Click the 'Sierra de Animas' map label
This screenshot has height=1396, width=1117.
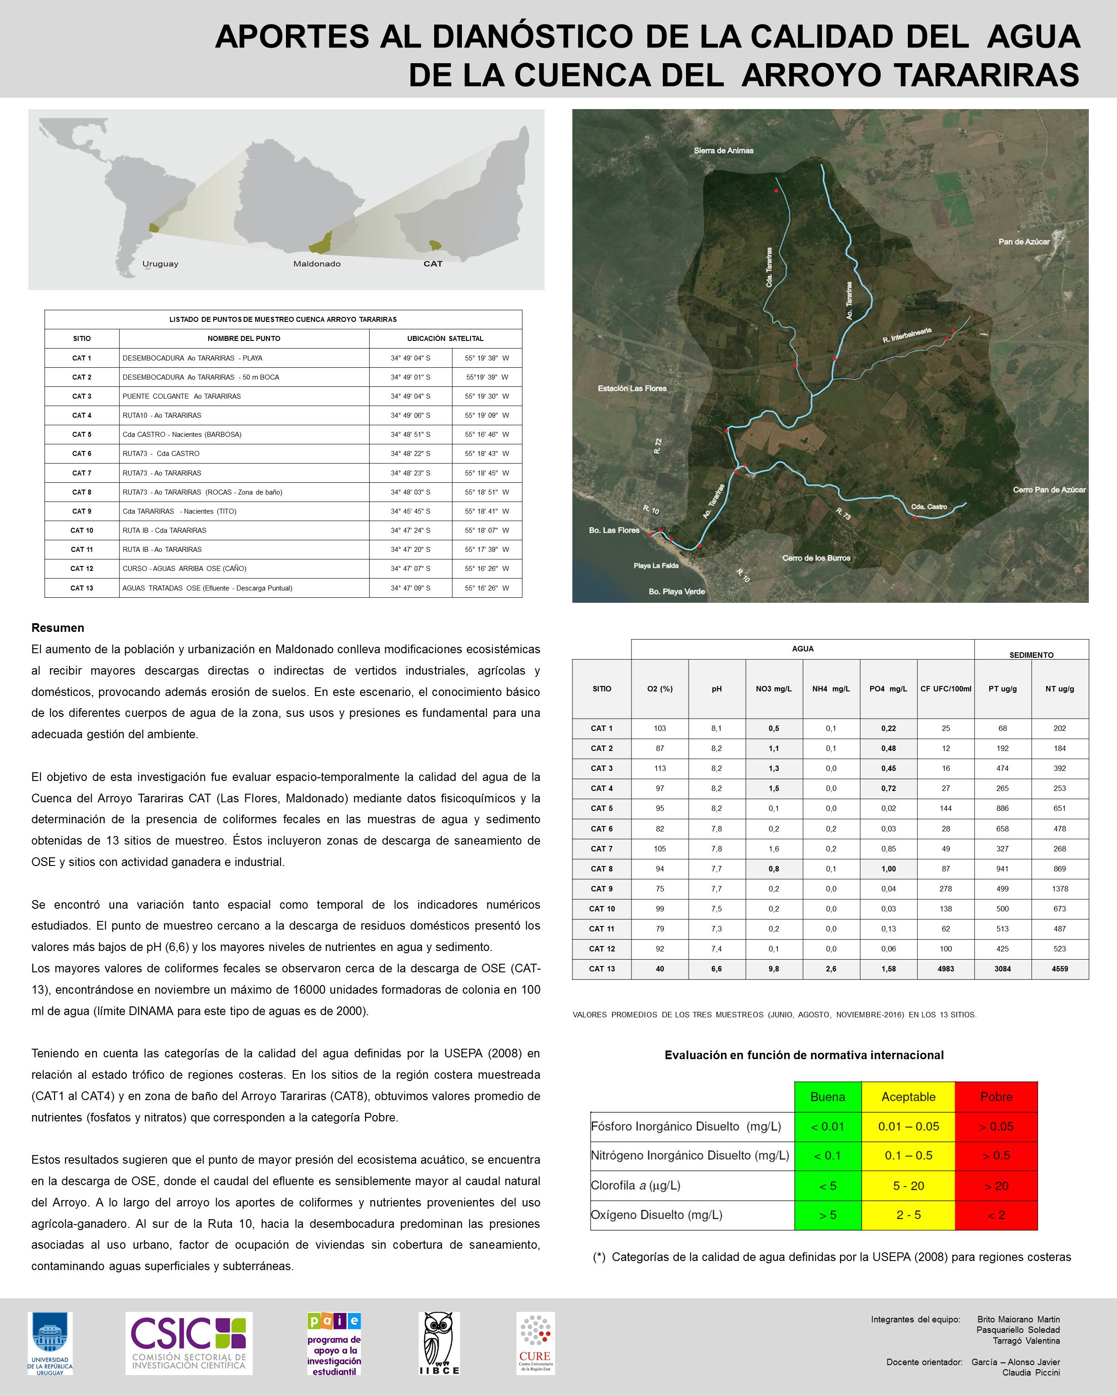pyautogui.click(x=723, y=150)
